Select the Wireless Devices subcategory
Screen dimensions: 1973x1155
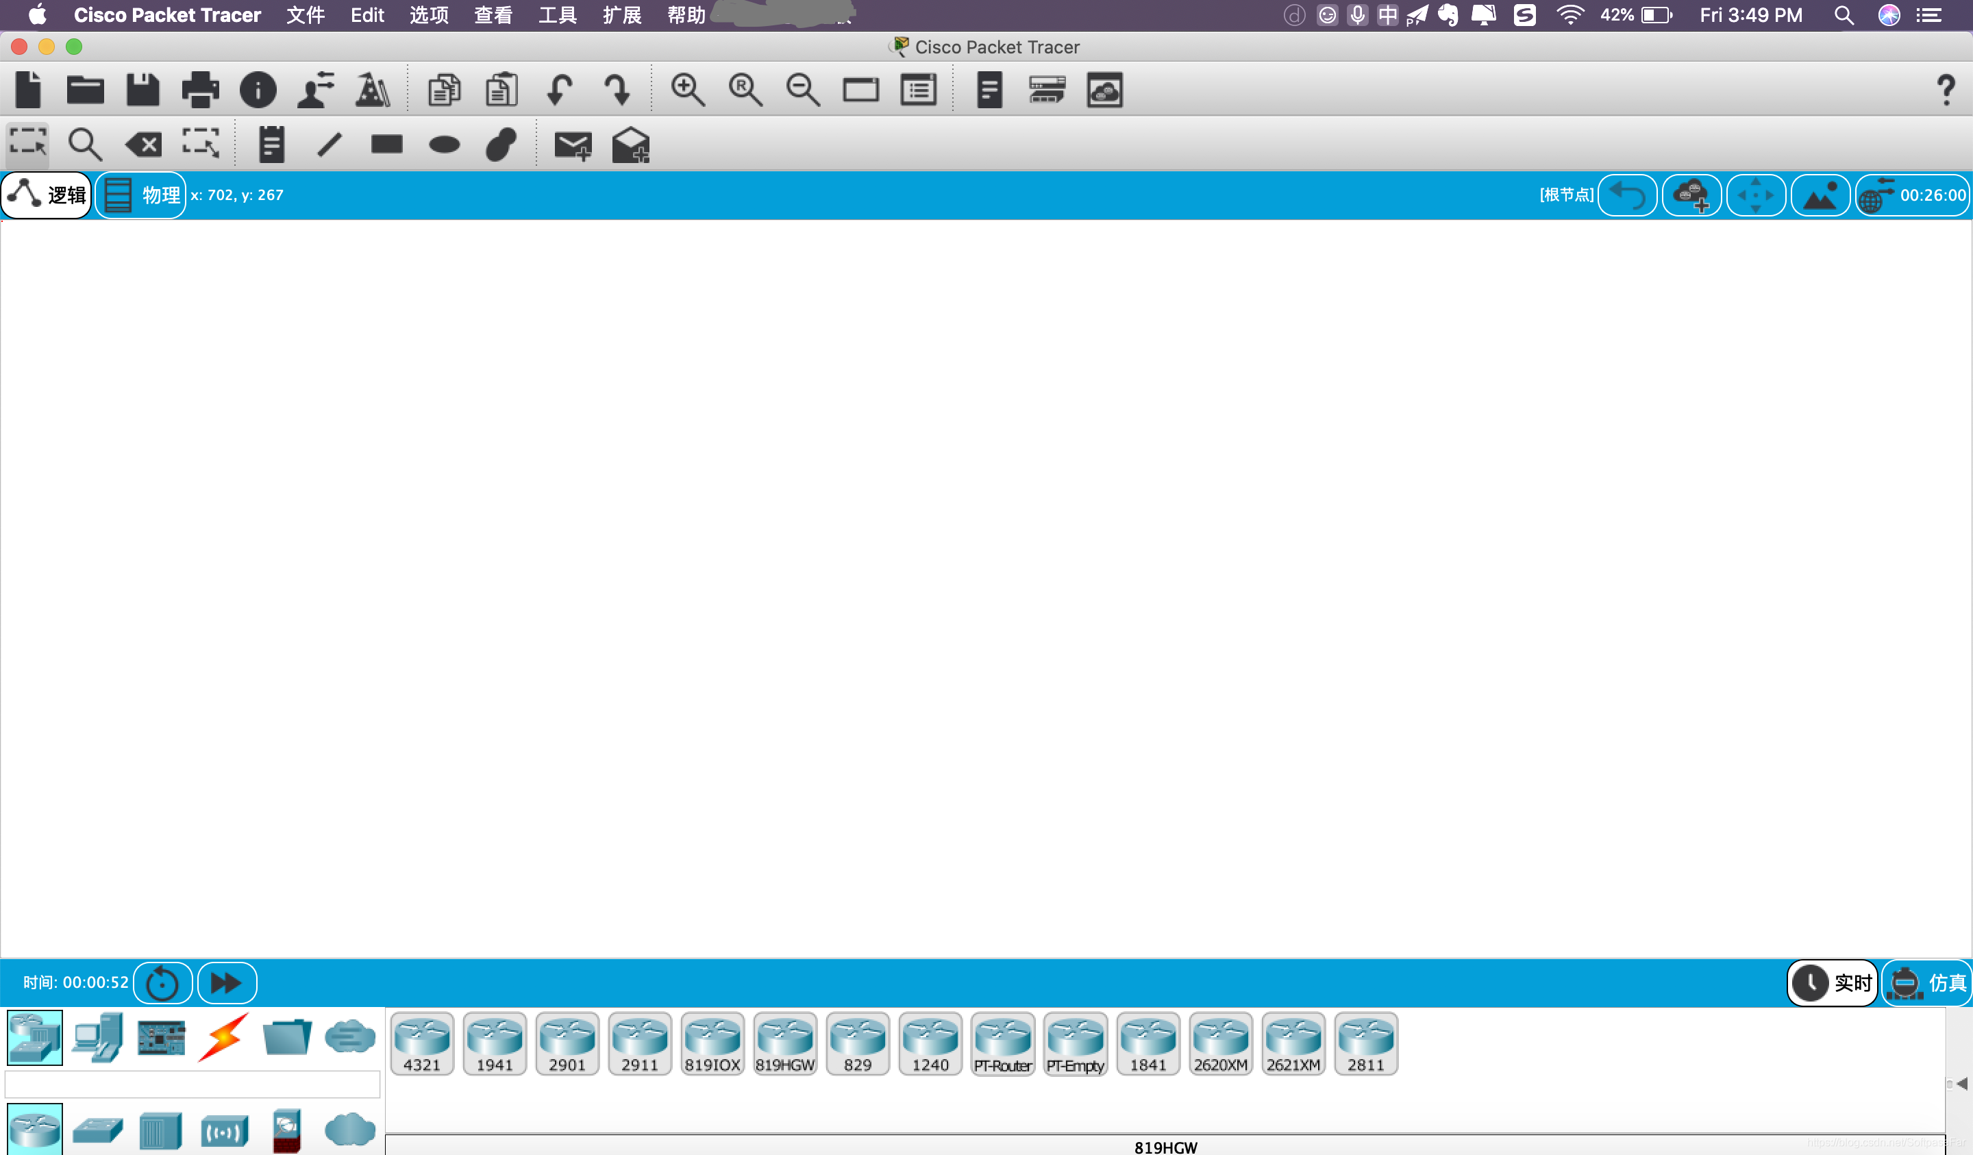click(224, 1132)
